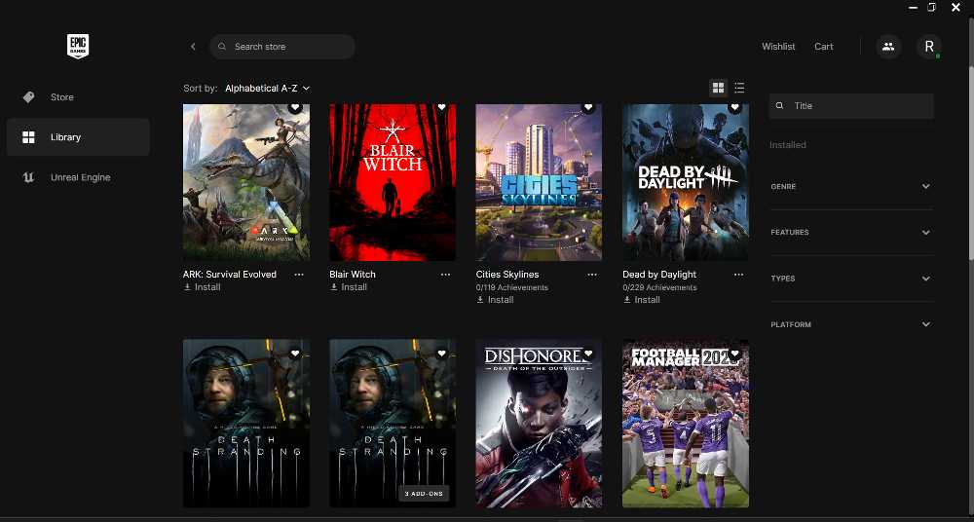This screenshot has width=974, height=522.
Task: Click the 0/229 Achievements text
Action: click(659, 287)
